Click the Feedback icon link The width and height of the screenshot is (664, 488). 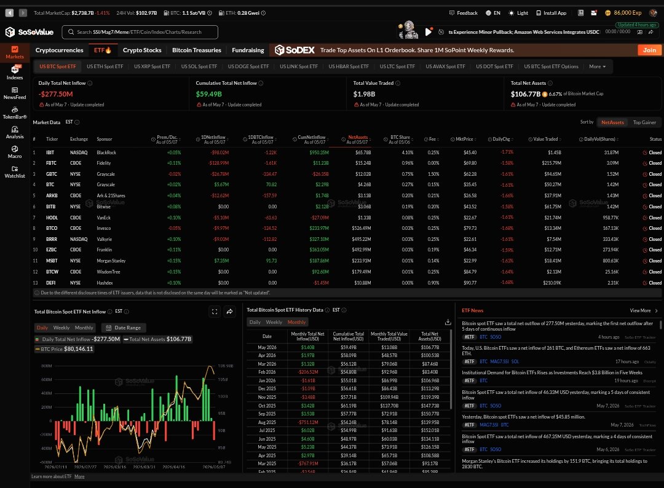[x=463, y=13]
